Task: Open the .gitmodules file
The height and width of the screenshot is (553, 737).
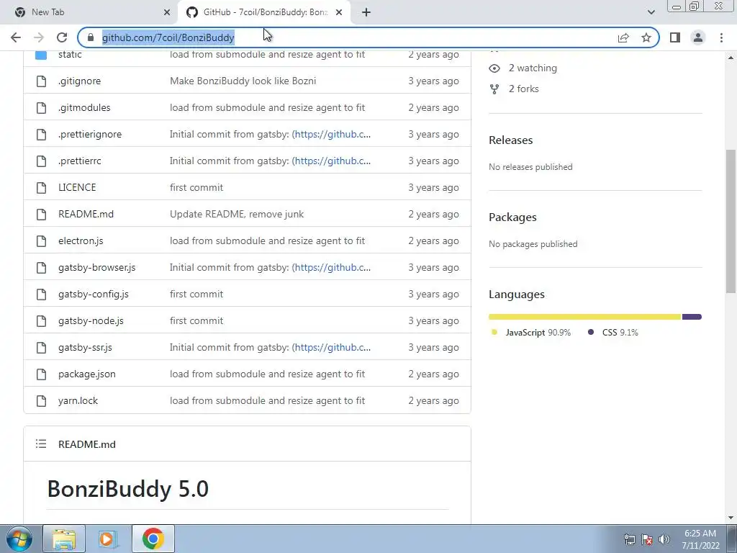Action: 84,108
